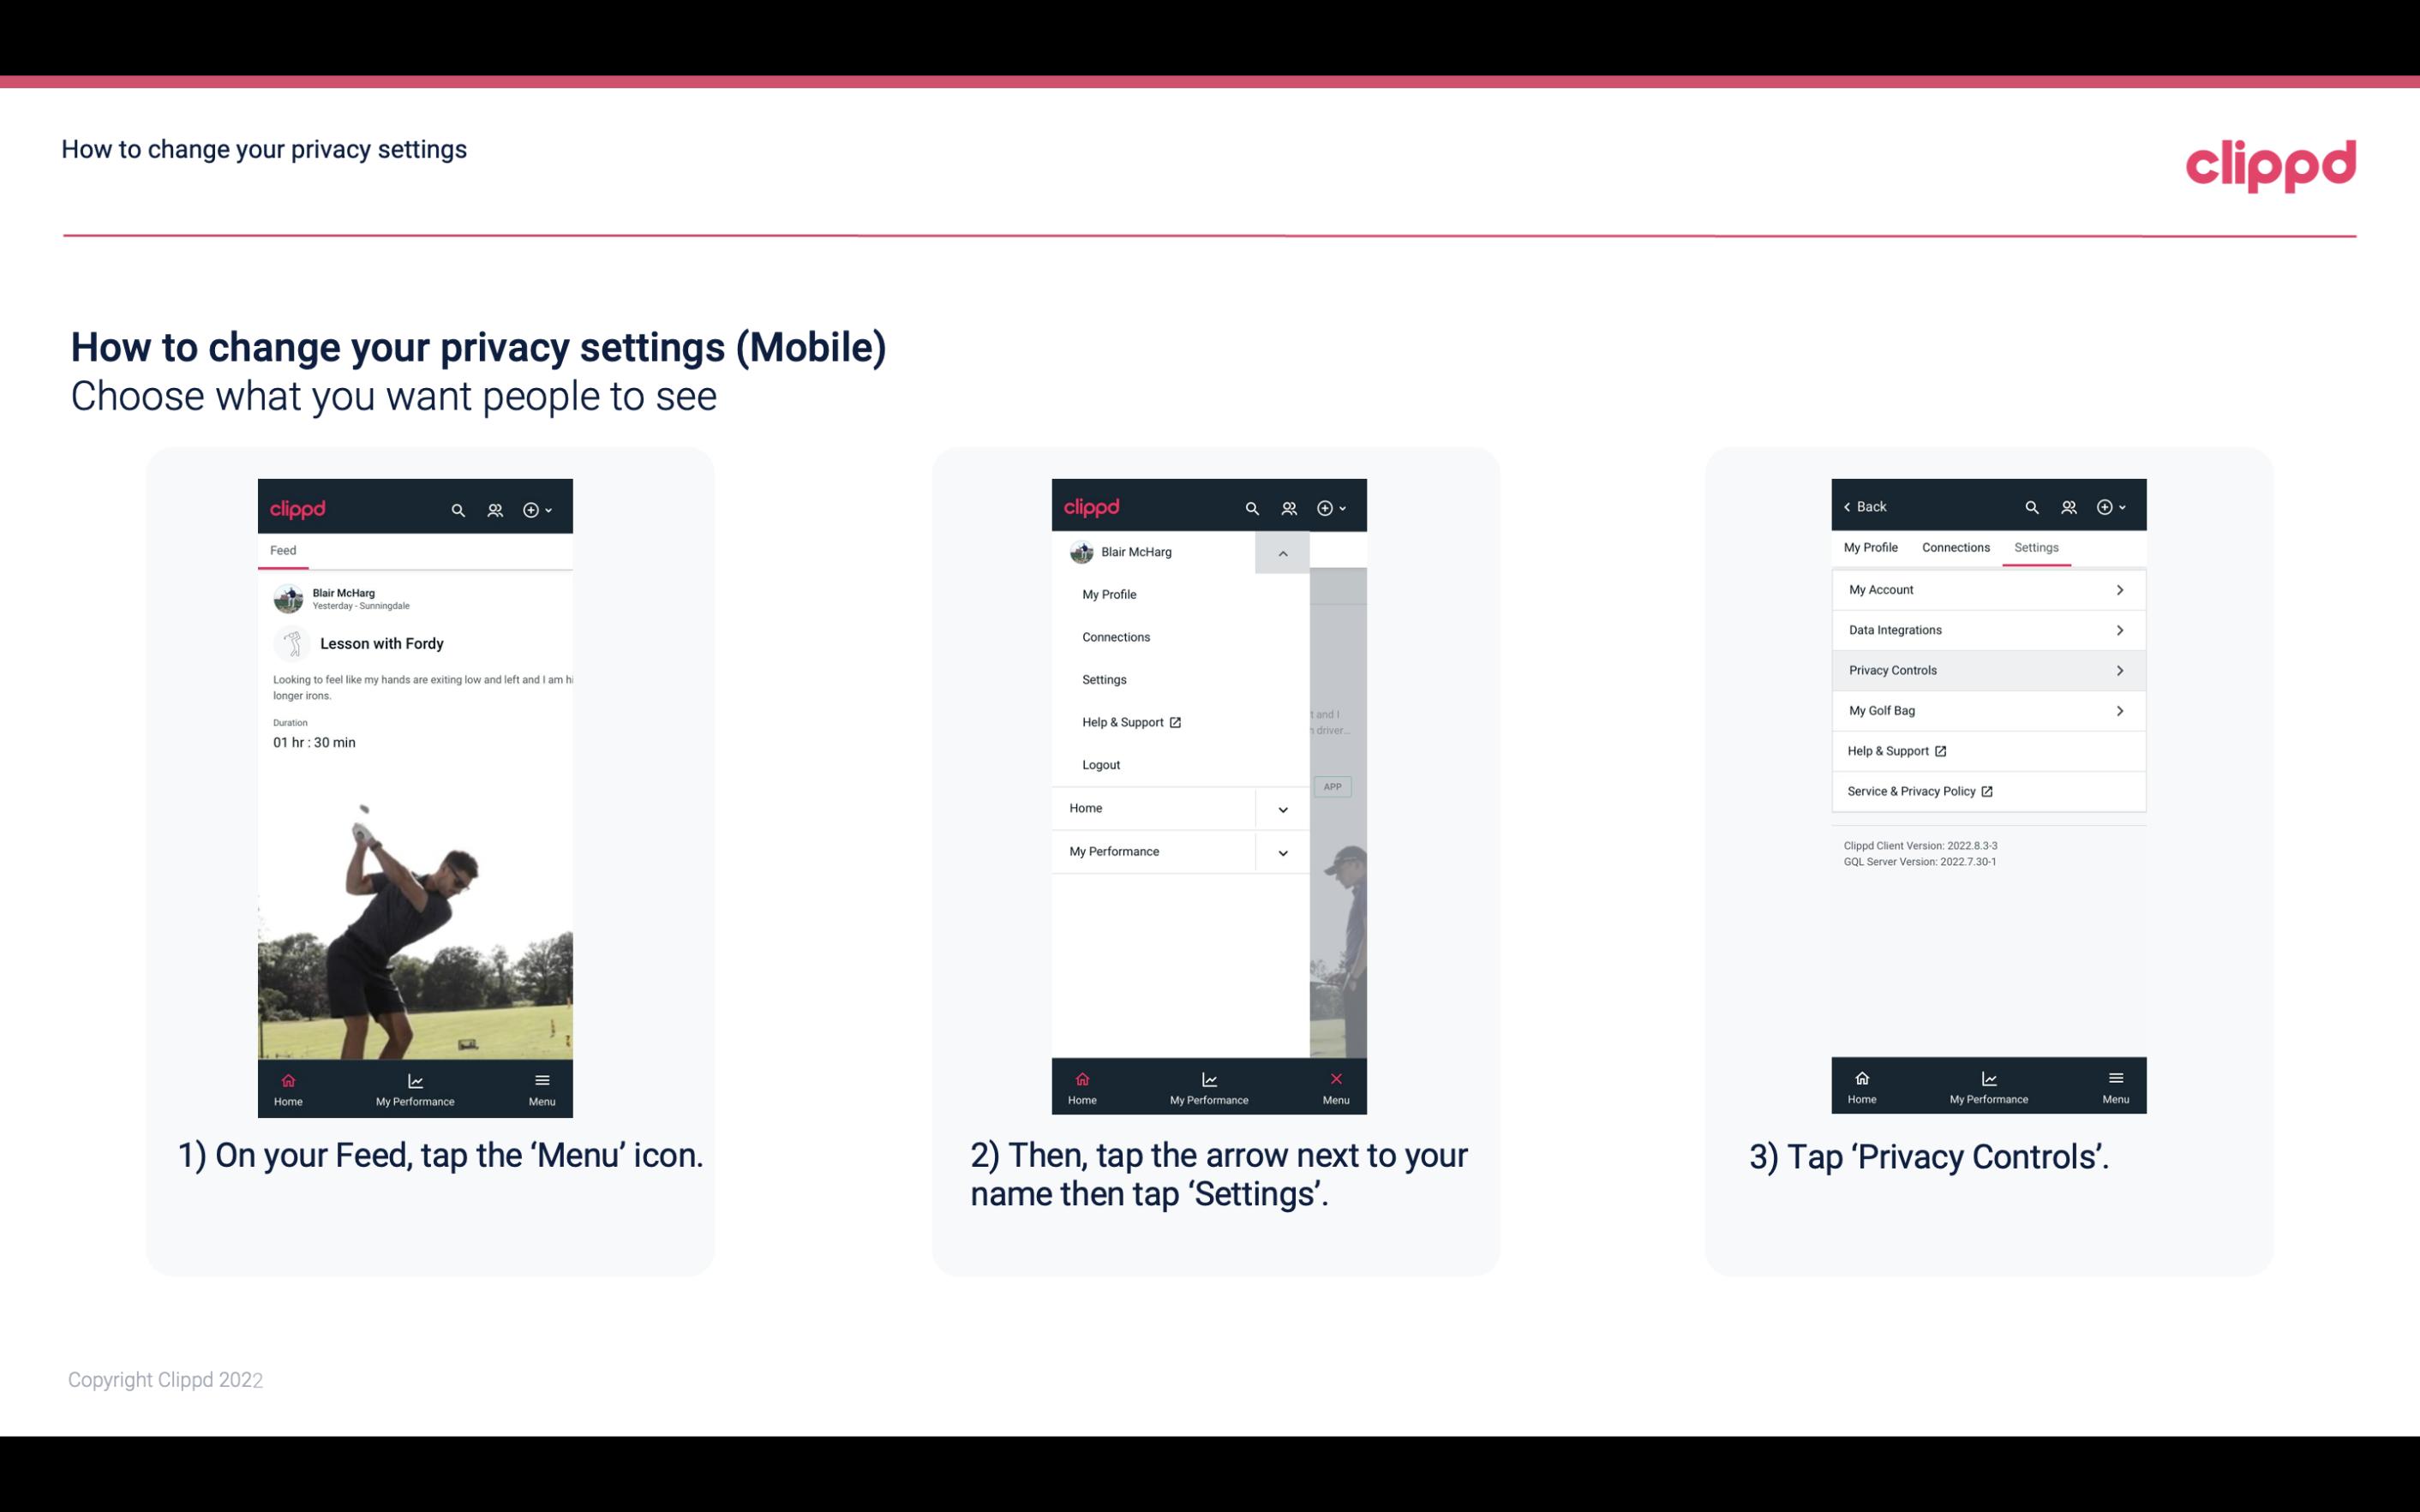Select the My Profile tab
Image resolution: width=2420 pixels, height=1512 pixels.
coord(1872,545)
